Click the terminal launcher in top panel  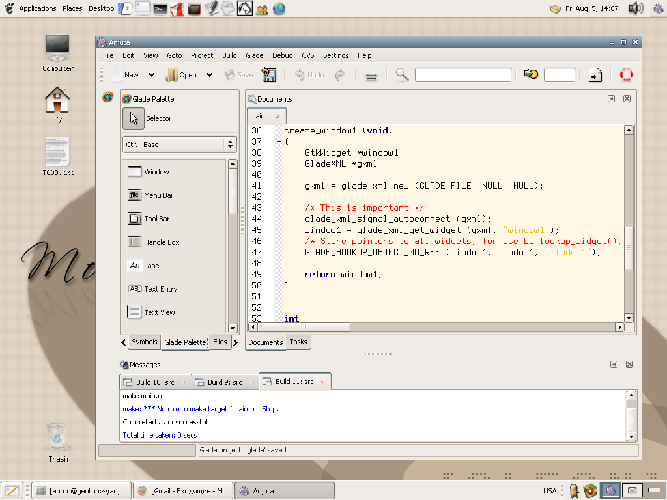click(x=160, y=8)
